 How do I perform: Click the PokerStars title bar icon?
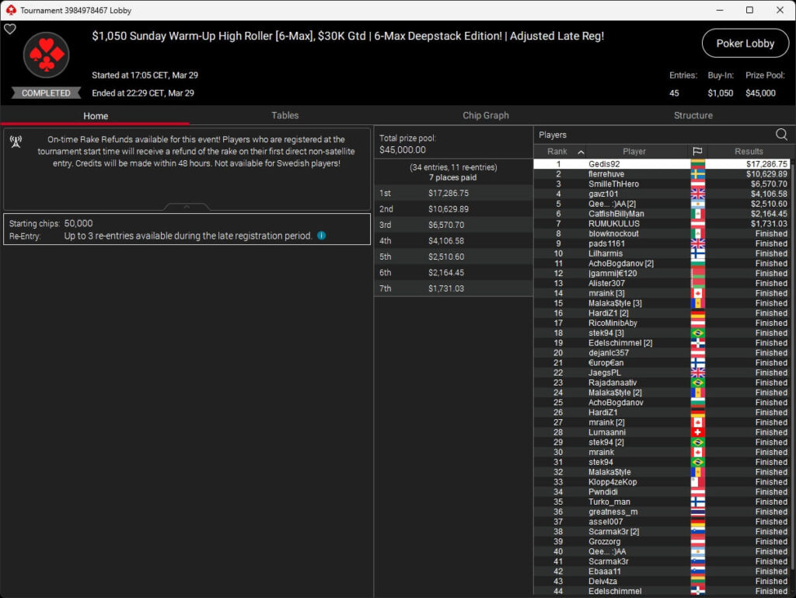click(11, 10)
